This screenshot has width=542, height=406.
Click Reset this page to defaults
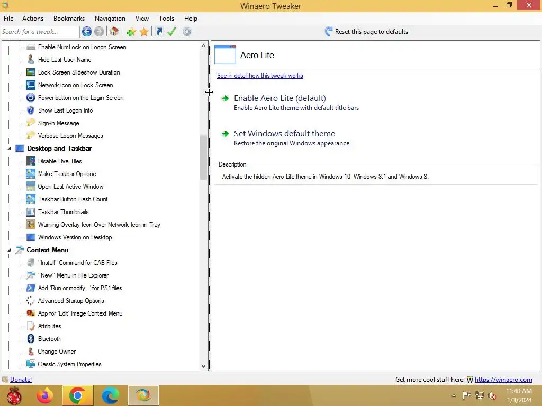pos(366,32)
